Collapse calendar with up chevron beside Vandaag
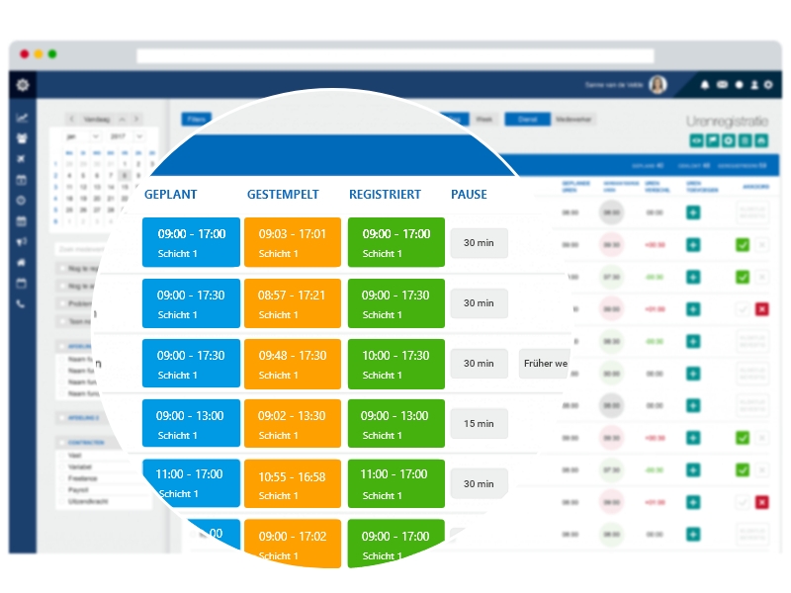Screen dimensions: 791x593 tap(122, 119)
